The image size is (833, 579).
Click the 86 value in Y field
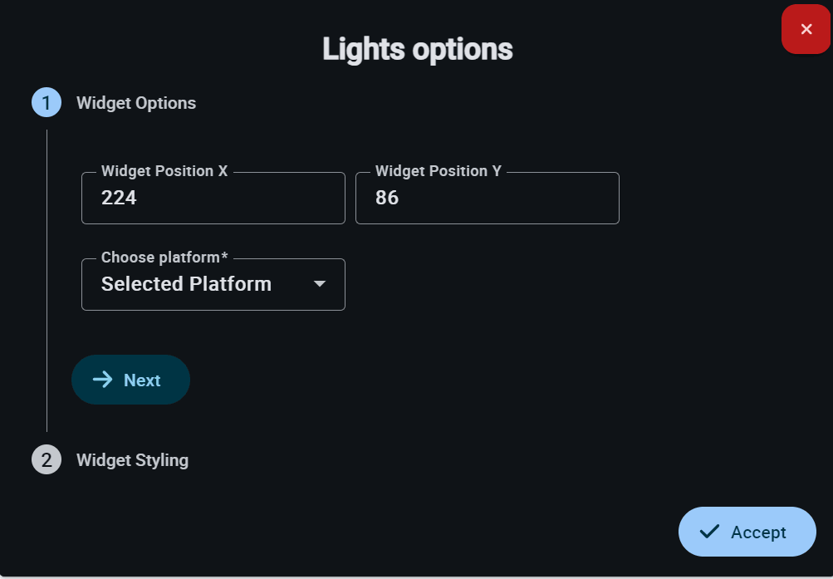click(387, 199)
